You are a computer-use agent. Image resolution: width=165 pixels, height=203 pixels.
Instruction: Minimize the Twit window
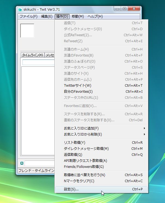[117, 9]
